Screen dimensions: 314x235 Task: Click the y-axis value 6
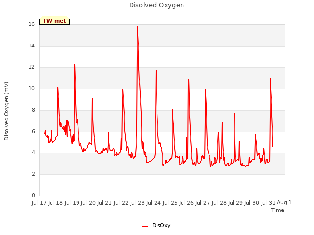click(x=33, y=132)
